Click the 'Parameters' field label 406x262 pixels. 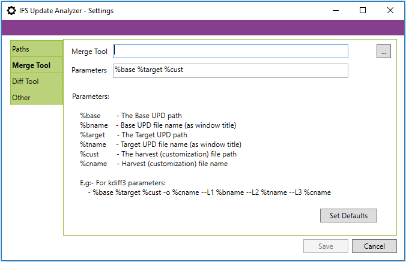point(89,70)
